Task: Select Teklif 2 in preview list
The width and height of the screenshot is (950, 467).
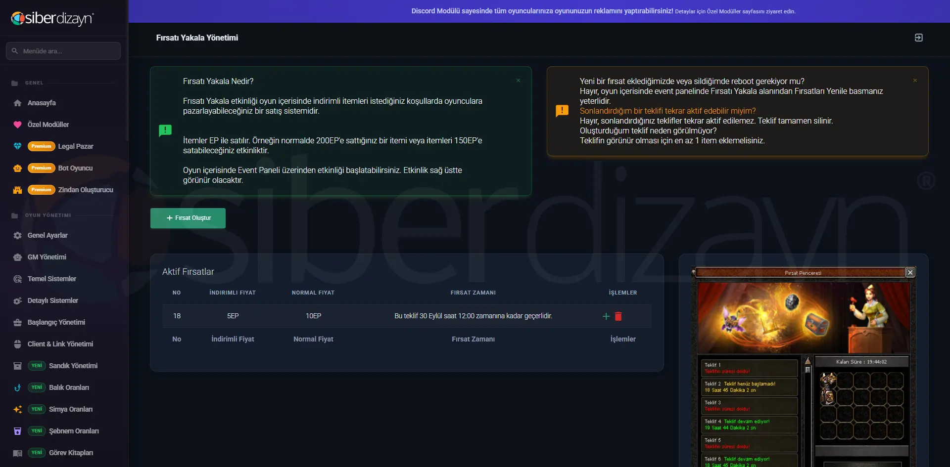Action: point(749,387)
